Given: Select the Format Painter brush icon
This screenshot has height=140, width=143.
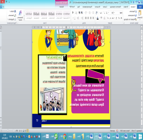Looking at the screenshot, I should (x=136, y=19).
